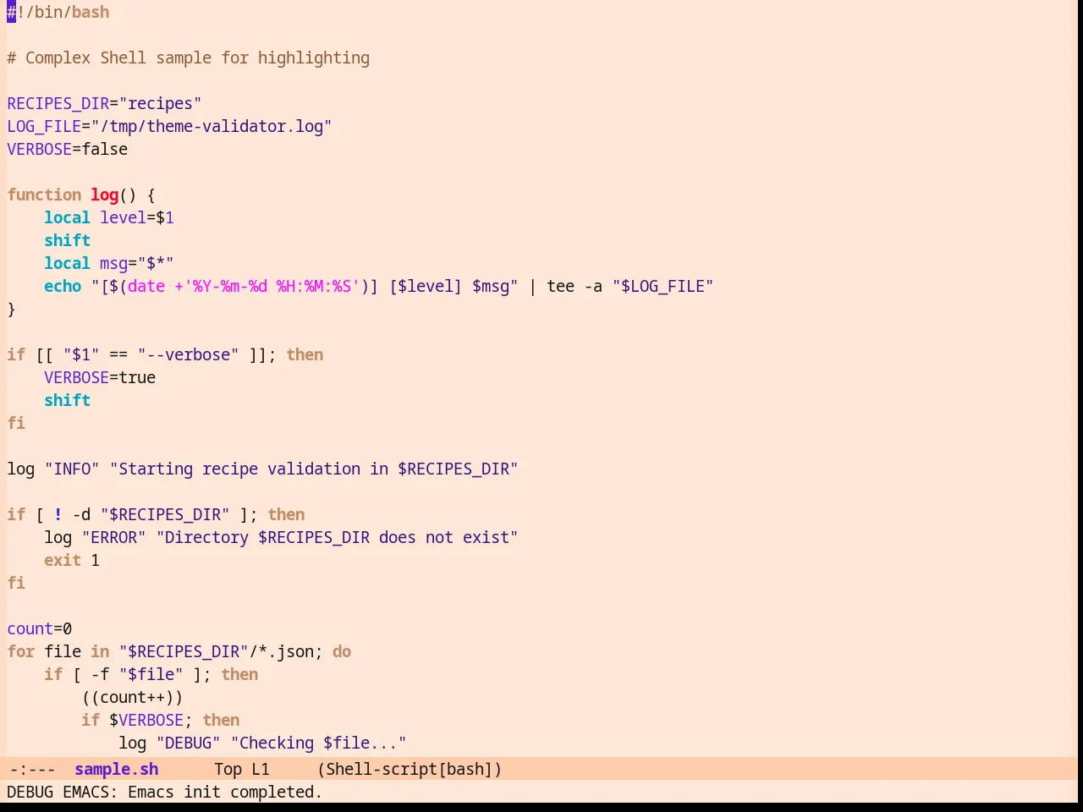Click the exit 1 statement
1083x812 pixels.
72,560
